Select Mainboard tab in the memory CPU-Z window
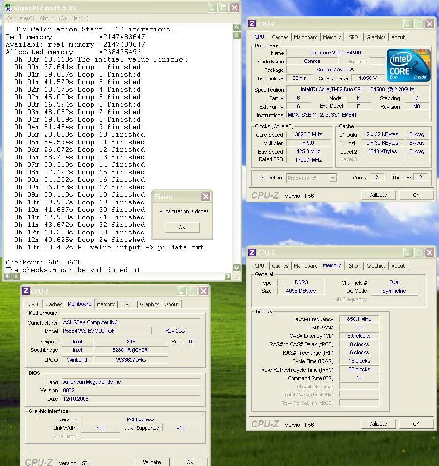The image size is (439, 466). coord(306,266)
